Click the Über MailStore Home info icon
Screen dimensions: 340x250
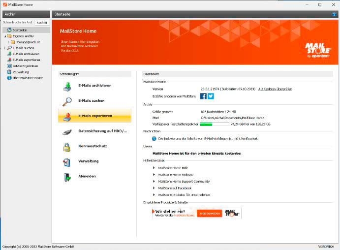click(9, 78)
